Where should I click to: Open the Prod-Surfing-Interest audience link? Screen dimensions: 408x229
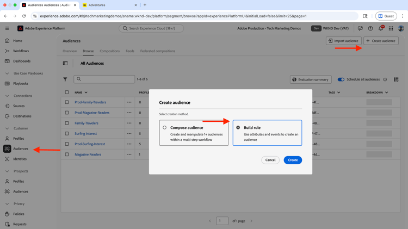(x=90, y=144)
